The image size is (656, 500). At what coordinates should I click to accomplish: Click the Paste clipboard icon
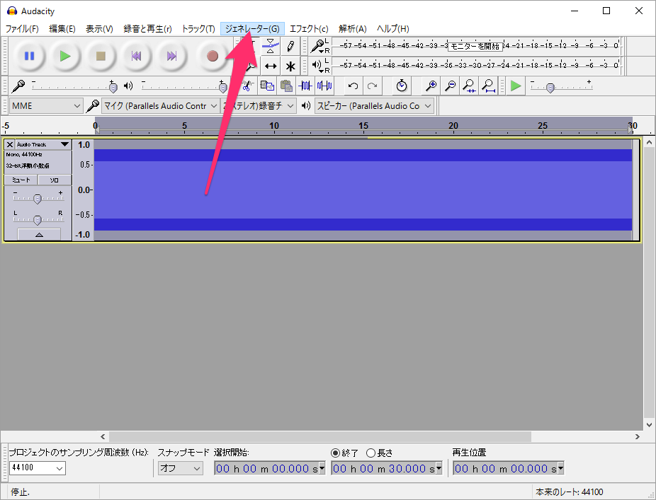pos(286,86)
